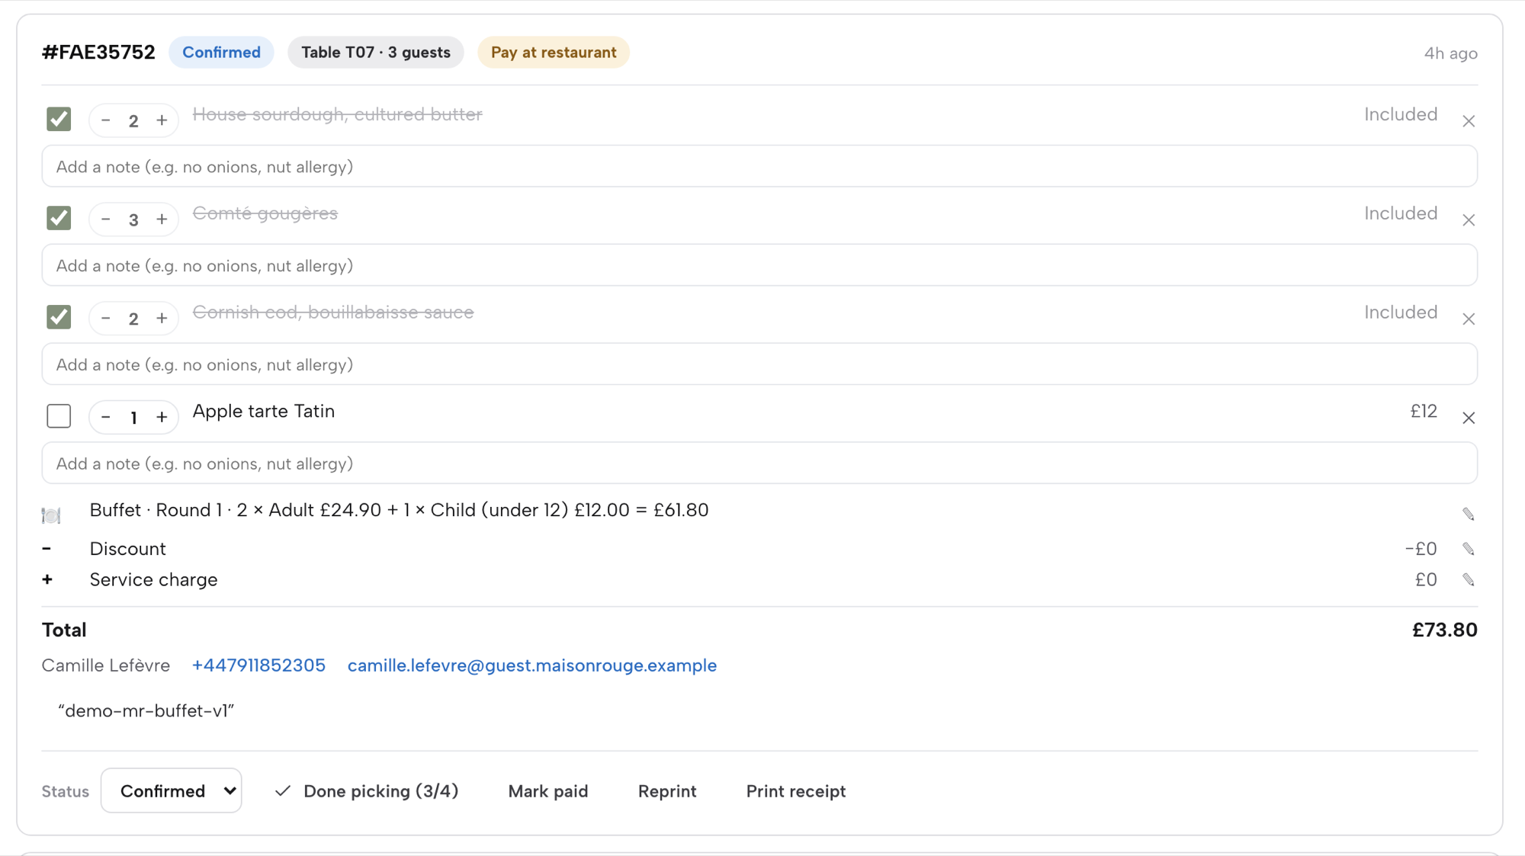The image size is (1525, 856).
Task: Remove Apple tarte Tatin item with X
Action: 1469,418
